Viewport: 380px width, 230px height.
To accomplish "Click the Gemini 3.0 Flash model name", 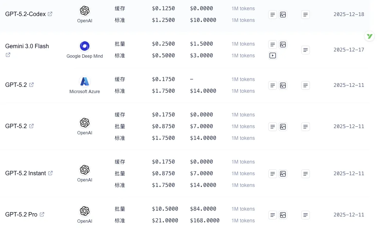I will 27,46.
